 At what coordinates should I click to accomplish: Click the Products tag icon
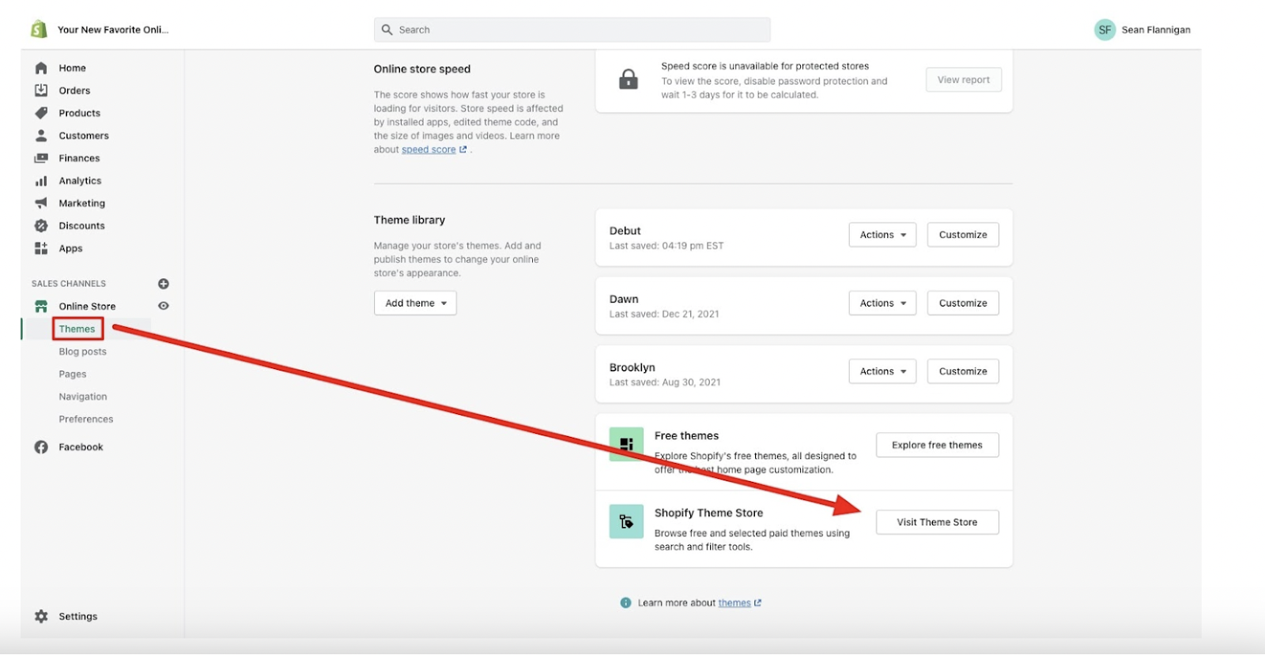[41, 113]
